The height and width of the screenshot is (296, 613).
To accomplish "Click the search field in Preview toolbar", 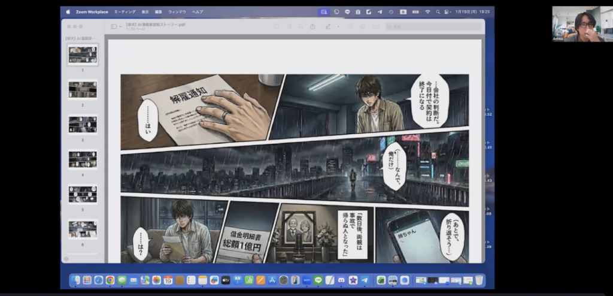I will coord(431,26).
